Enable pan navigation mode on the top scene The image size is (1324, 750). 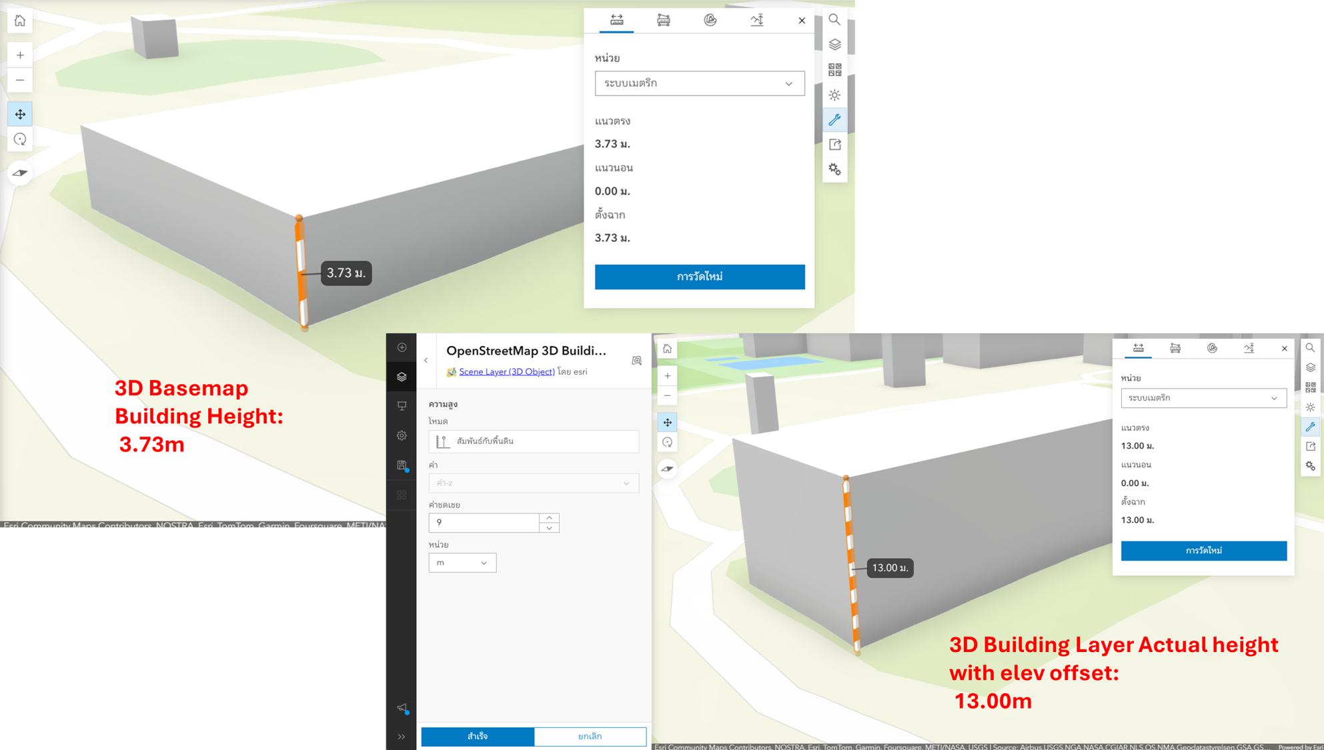20,114
